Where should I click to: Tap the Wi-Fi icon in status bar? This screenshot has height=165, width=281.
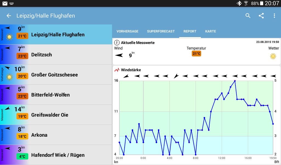coord(246,3)
